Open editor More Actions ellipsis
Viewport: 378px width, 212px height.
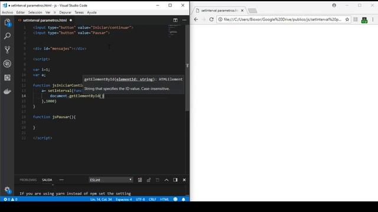pyautogui.click(x=184, y=20)
